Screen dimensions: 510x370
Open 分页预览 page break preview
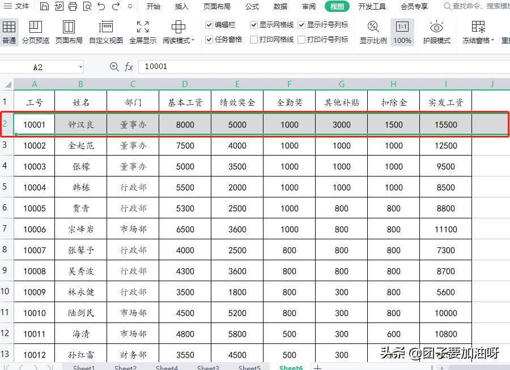point(37,32)
